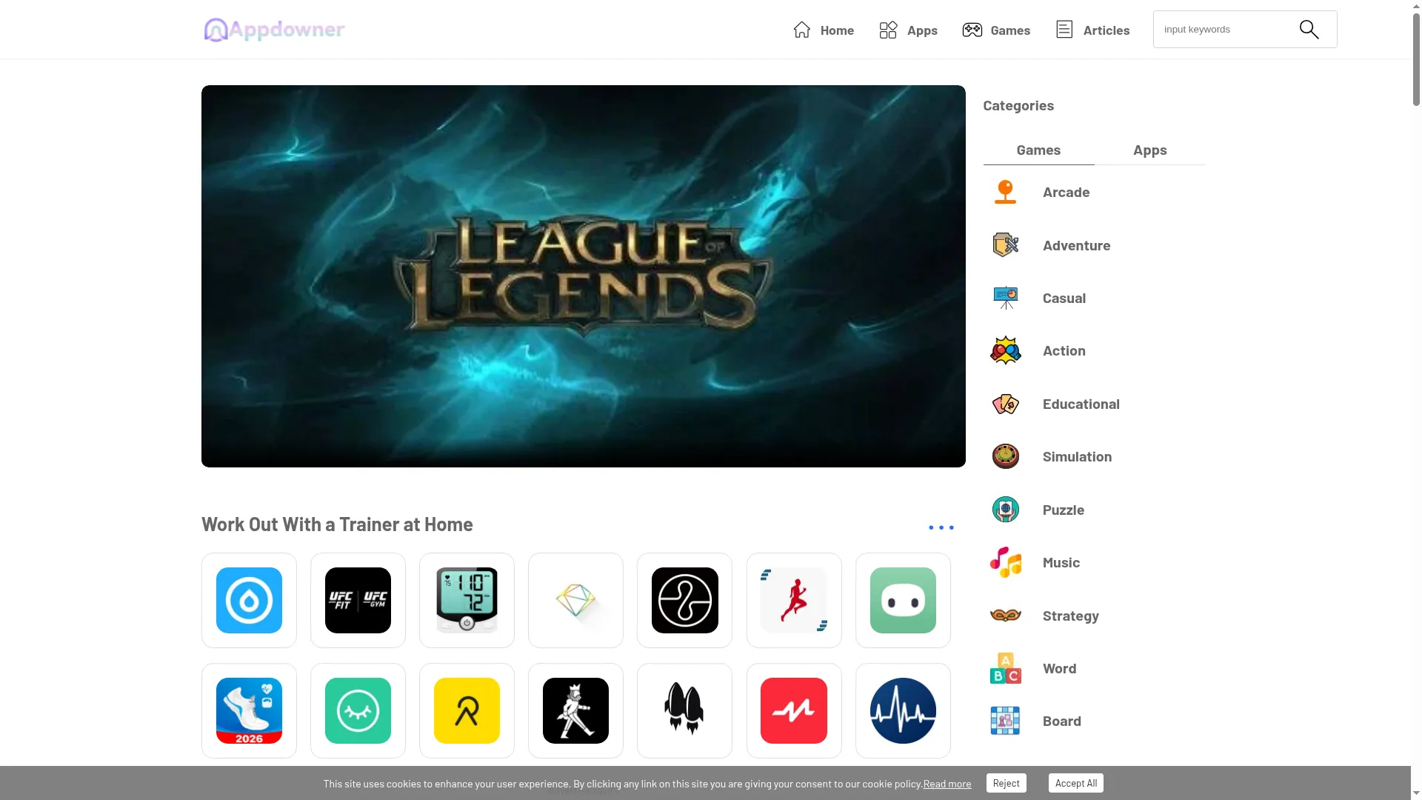
Task: Open the 2026 step tracker shoe app
Action: (x=249, y=710)
